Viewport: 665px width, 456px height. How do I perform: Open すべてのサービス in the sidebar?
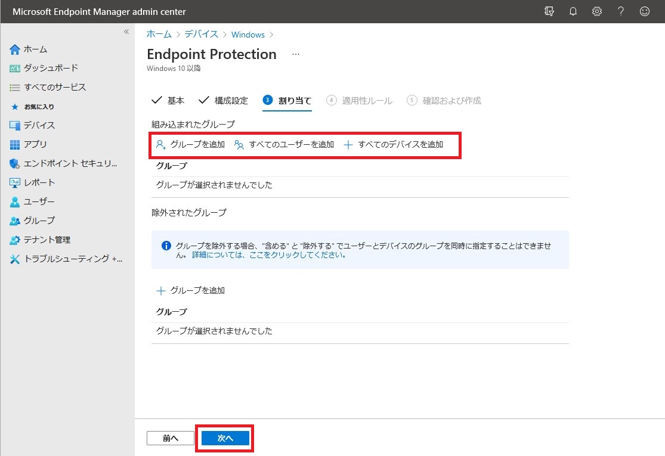tap(55, 87)
